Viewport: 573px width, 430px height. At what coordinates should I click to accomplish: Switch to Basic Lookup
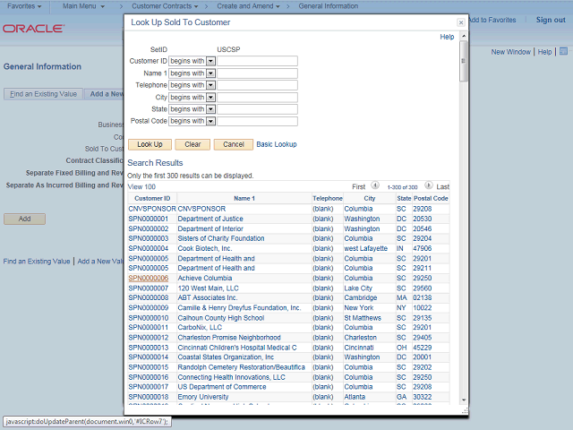pos(277,144)
